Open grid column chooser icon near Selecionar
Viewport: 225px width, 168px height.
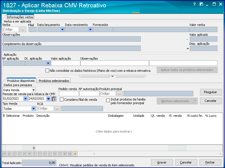point(4,116)
